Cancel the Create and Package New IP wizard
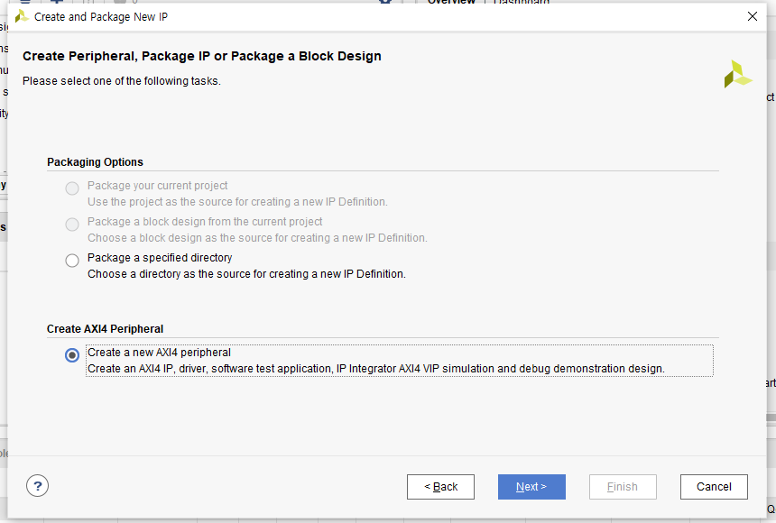The image size is (776, 523). click(x=714, y=487)
